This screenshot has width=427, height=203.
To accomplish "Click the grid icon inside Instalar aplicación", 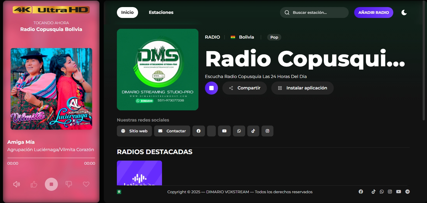I will pyautogui.click(x=280, y=88).
